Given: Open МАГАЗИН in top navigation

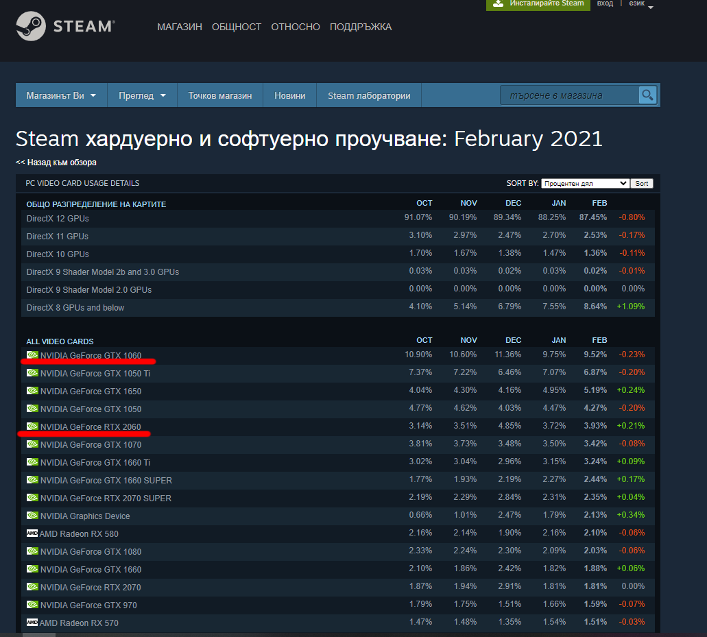Looking at the screenshot, I should tap(180, 27).
